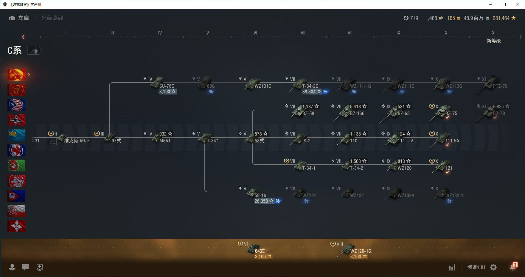Select the German flag with black cross
The width and height of the screenshot is (525, 277).
(x=16, y=120)
